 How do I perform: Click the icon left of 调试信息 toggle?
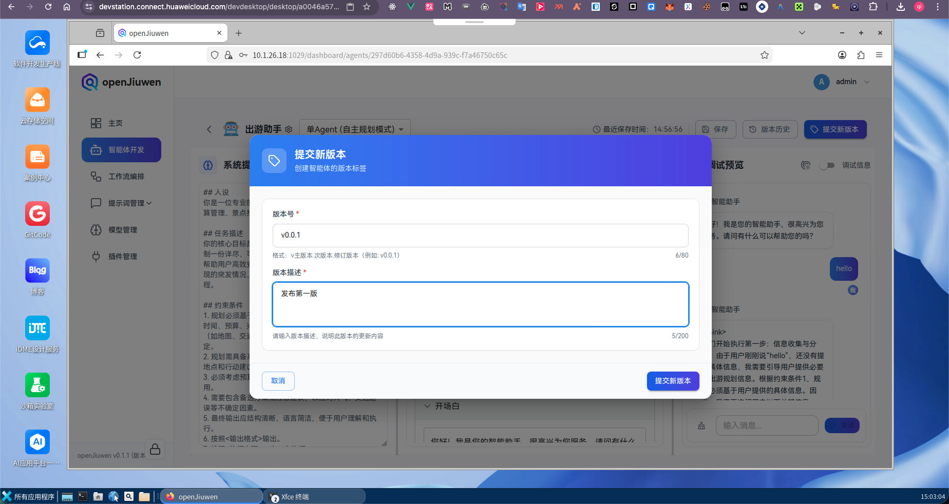[x=806, y=165]
